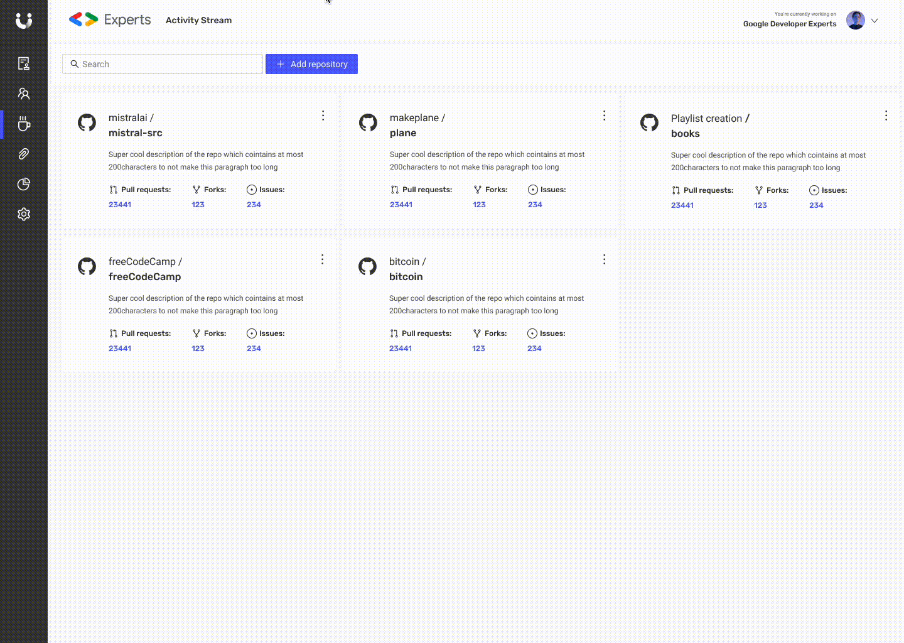Click the GitHub icon on bitcoin card
904x643 pixels.
[x=367, y=266]
